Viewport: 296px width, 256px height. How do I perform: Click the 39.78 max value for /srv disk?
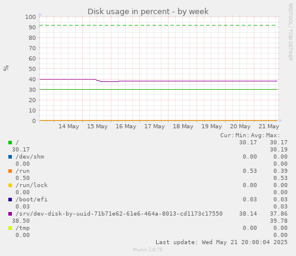click(279, 221)
